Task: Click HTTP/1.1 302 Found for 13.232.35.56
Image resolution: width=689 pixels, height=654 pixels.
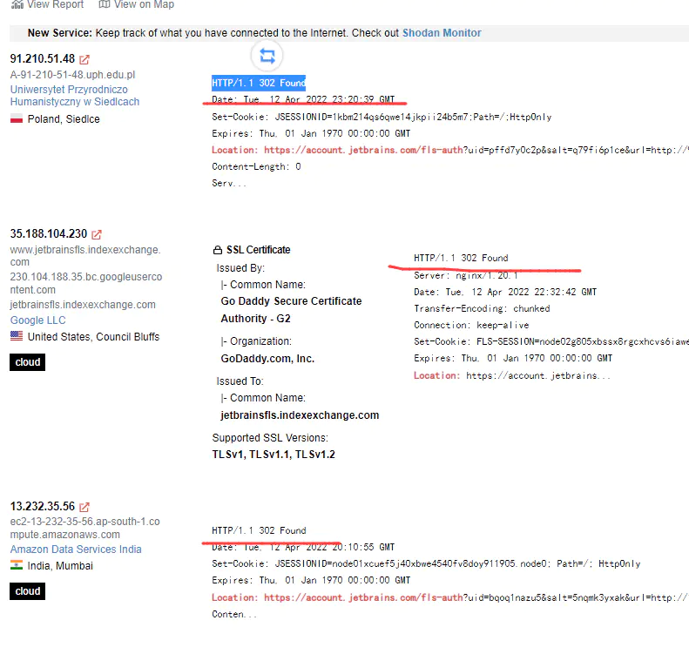Action: (259, 530)
